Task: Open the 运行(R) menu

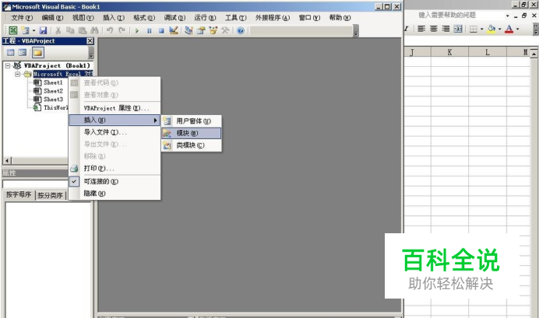Action: coord(205,18)
